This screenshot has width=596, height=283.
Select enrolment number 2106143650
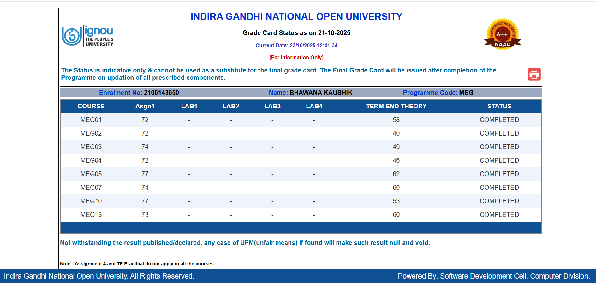point(161,93)
